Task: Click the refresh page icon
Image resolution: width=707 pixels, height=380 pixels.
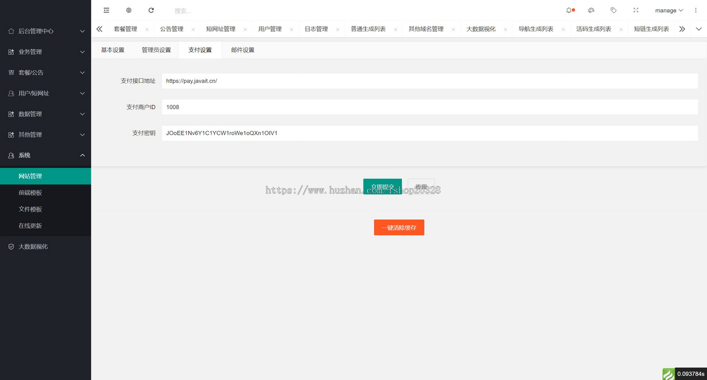Action: click(151, 10)
